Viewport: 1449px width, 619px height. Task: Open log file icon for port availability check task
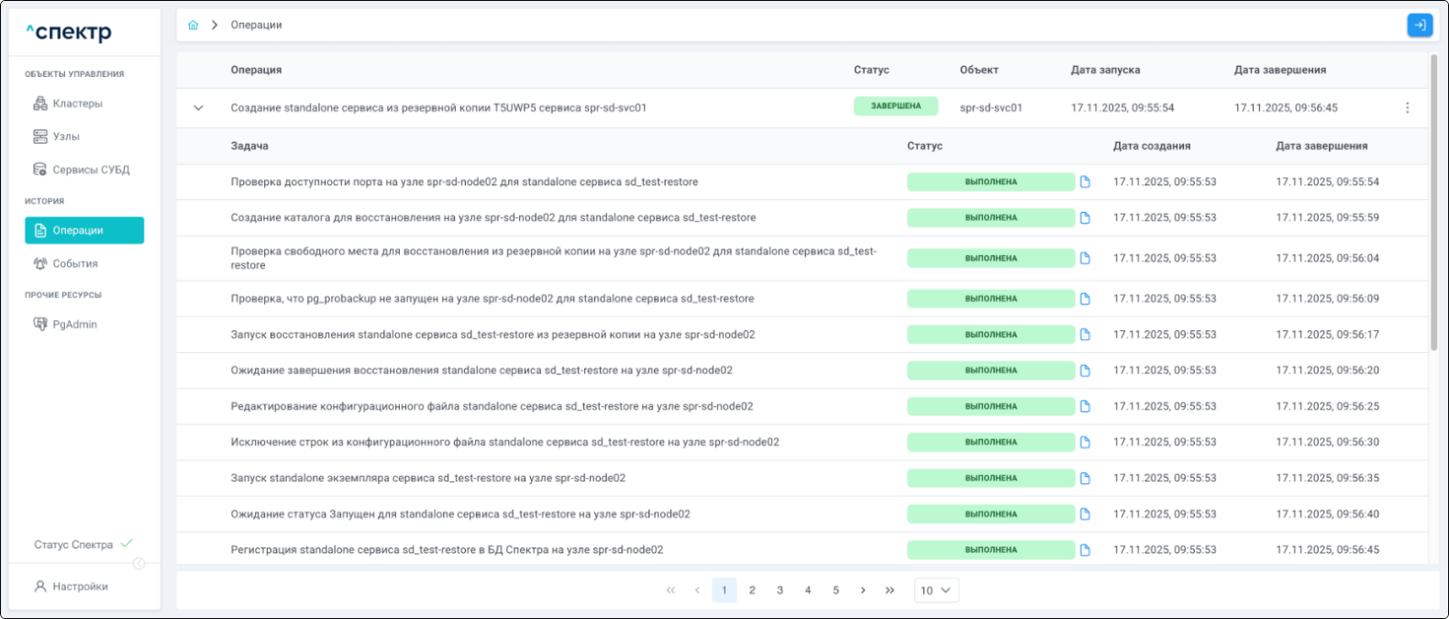pyautogui.click(x=1085, y=182)
